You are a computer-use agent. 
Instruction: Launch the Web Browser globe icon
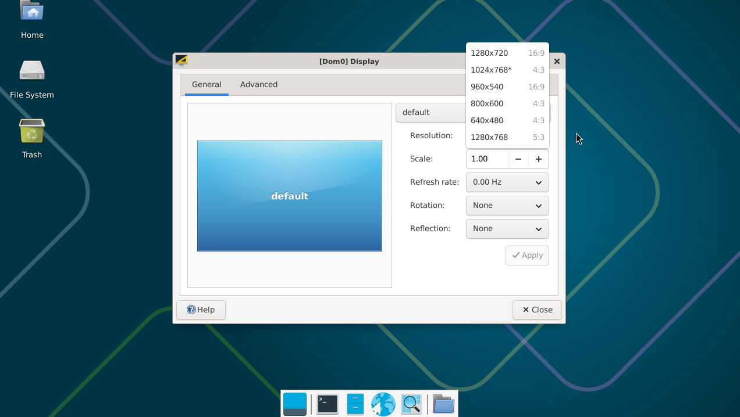click(x=383, y=404)
